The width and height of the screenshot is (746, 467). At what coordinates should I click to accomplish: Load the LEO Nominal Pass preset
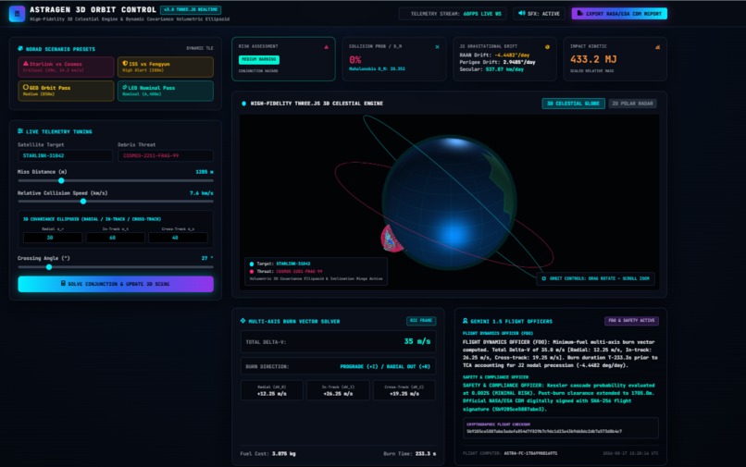pyautogui.click(x=166, y=91)
